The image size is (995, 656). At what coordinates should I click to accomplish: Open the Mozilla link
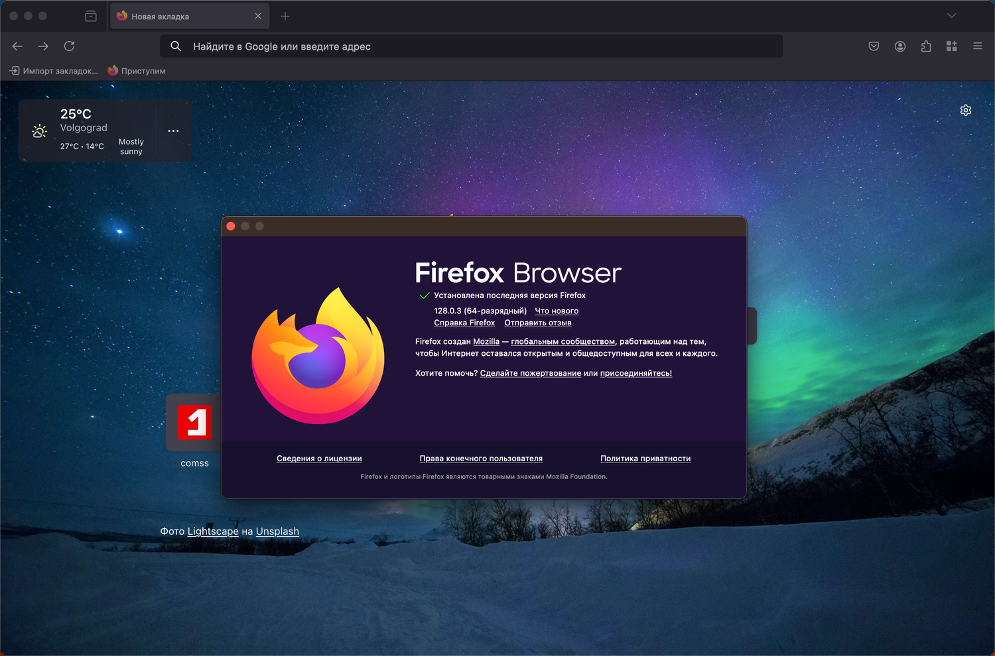tap(486, 341)
